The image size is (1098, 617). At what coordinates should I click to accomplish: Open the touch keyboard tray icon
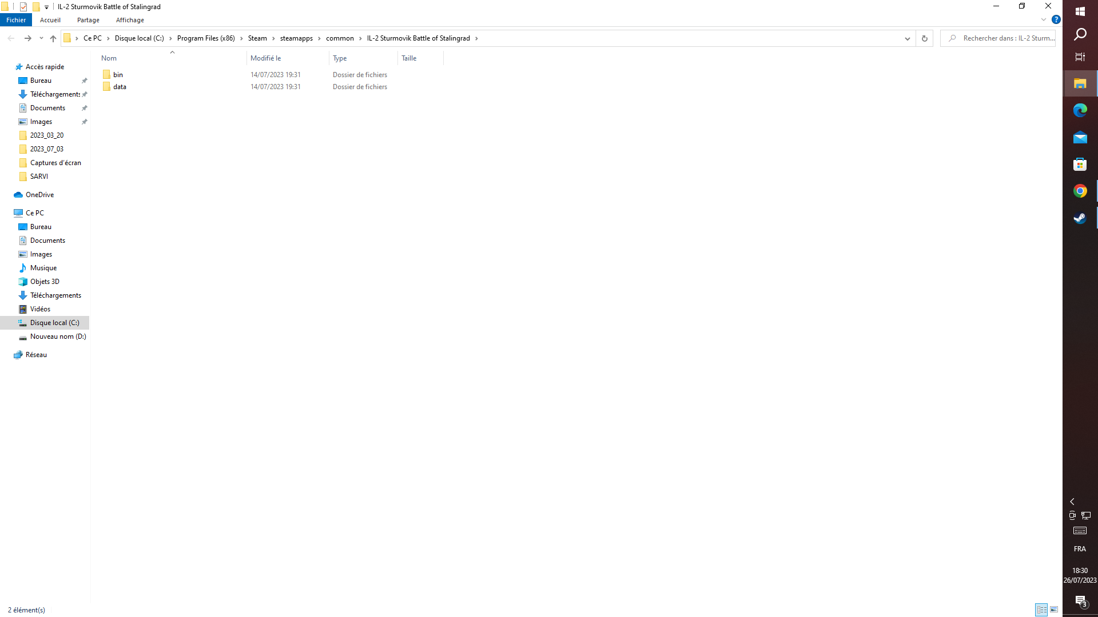coord(1080,531)
